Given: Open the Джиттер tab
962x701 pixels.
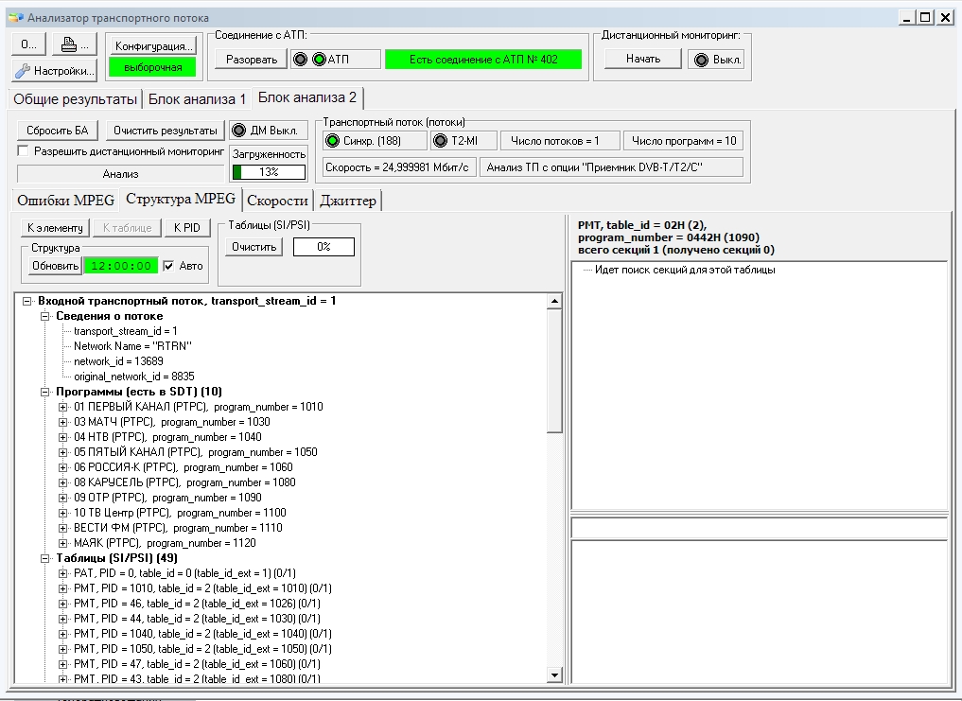Looking at the screenshot, I should (x=348, y=201).
